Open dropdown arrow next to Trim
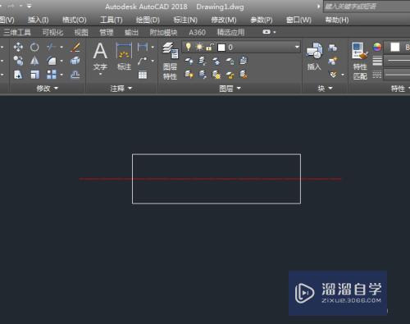410x324 pixels. 61,47
